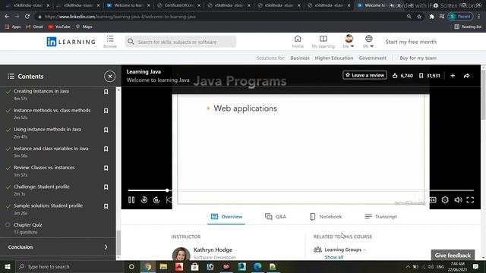Enter fullscreen video mode
Screen dimensions: 486x273
[470, 200]
